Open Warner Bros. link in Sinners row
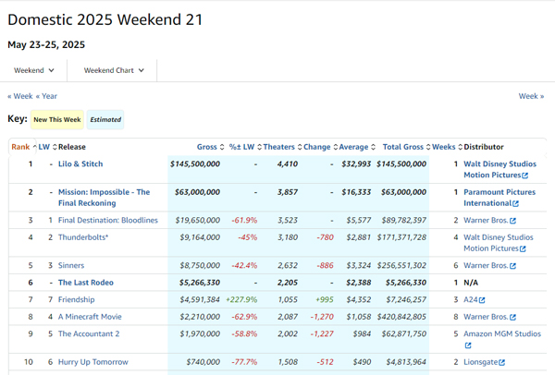 486,265
